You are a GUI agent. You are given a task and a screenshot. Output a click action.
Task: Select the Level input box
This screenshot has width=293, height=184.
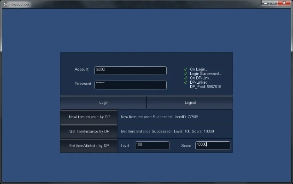(152, 145)
